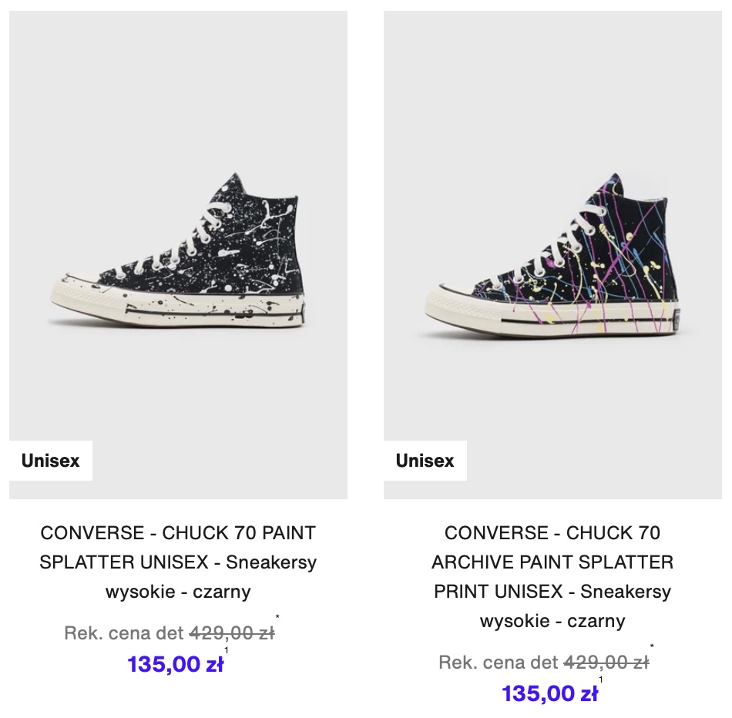Click the CONVERSE brand name in the left title
The width and height of the screenshot is (732, 718).
(x=92, y=532)
